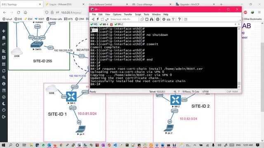This screenshot has width=264, height=148.
Task: Click the Windows Start button
Action: [3, 145]
